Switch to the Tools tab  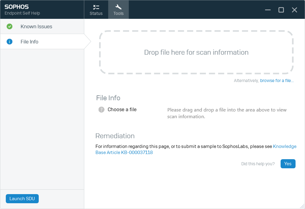118,9
